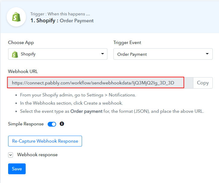Click Re-Capture Webhook Response button
The image size is (219, 183).
(45, 141)
